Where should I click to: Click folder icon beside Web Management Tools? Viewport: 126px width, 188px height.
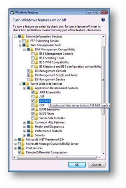tap(27, 45)
